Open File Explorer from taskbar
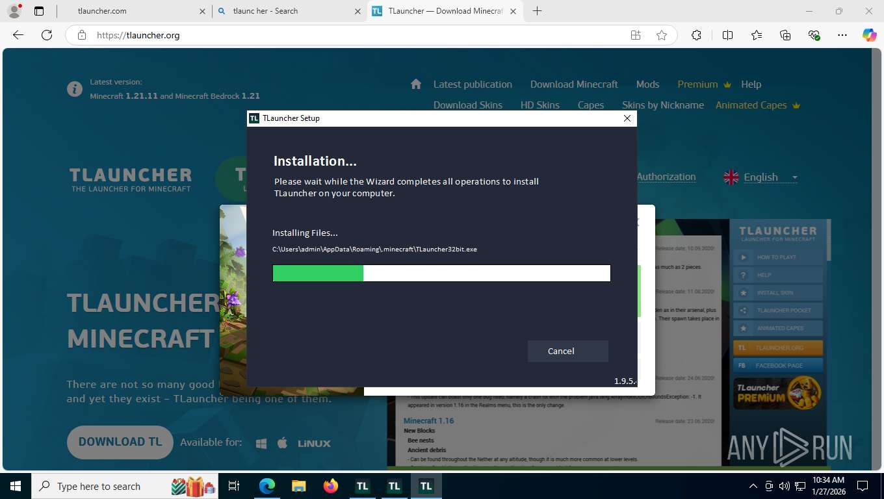Screen dimensions: 884x499 coord(298,486)
